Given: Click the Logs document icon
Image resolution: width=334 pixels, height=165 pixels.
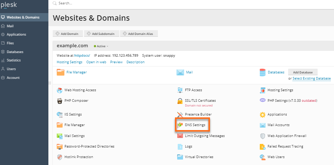Looking at the screenshot, I should point(180,146).
